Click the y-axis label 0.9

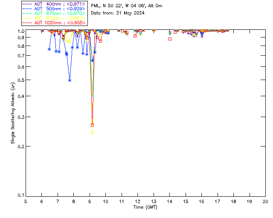coord(21,37)
